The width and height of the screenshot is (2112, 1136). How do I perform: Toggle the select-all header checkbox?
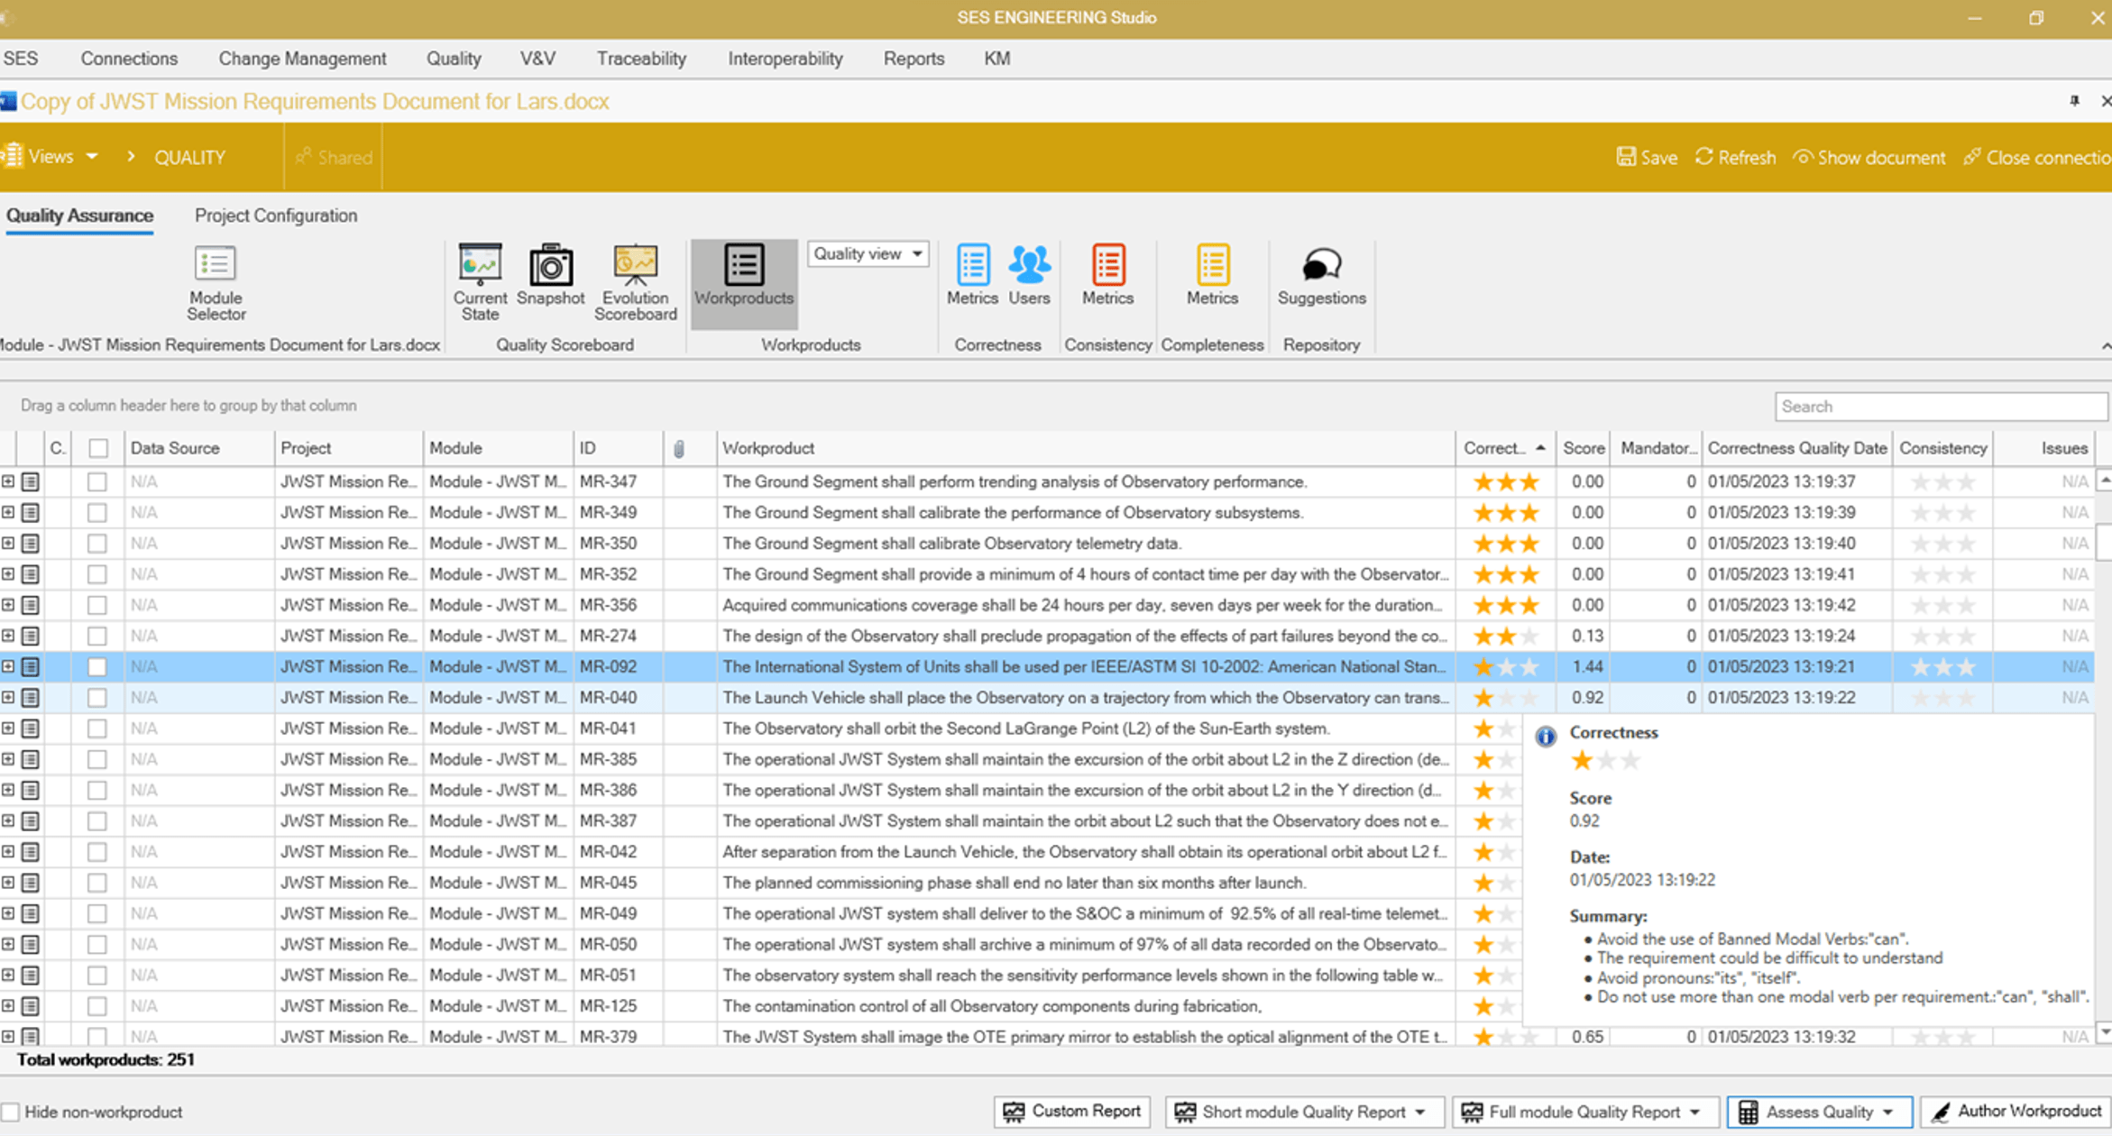coord(98,448)
